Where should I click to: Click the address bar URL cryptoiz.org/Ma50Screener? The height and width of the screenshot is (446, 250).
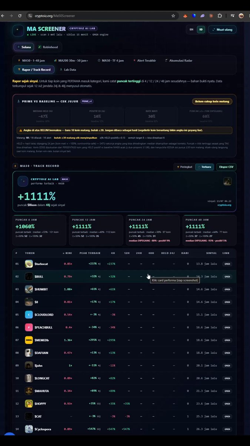(55, 16)
